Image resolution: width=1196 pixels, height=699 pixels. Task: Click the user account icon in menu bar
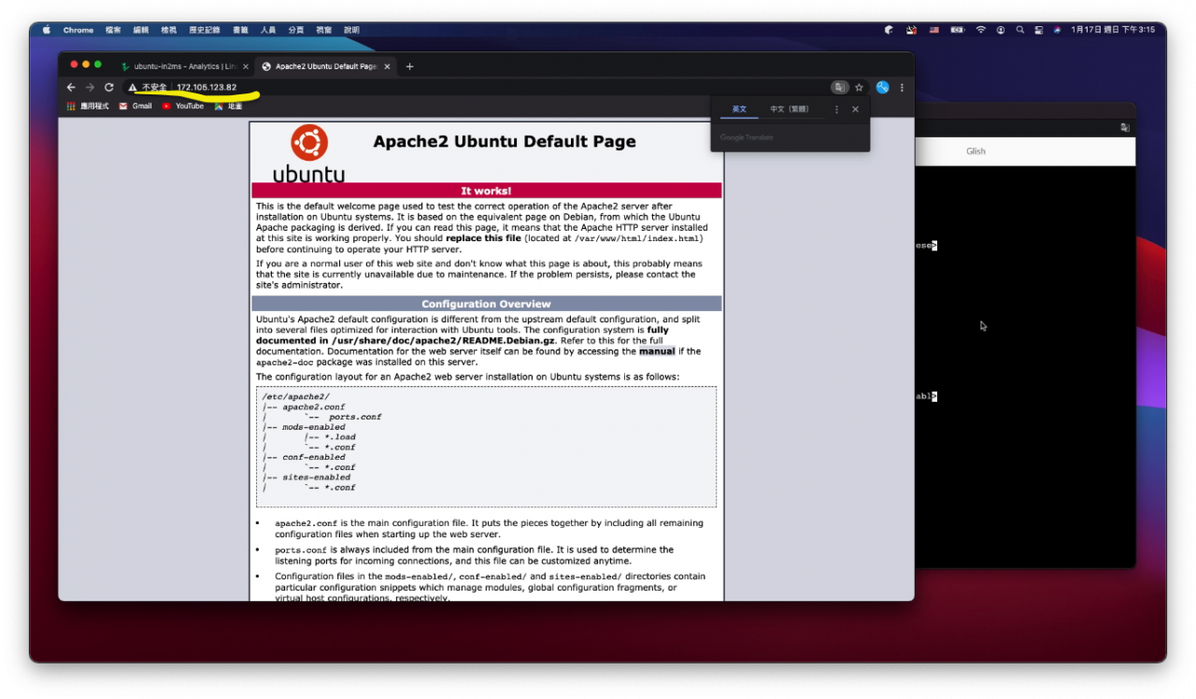pyautogui.click(x=1000, y=30)
